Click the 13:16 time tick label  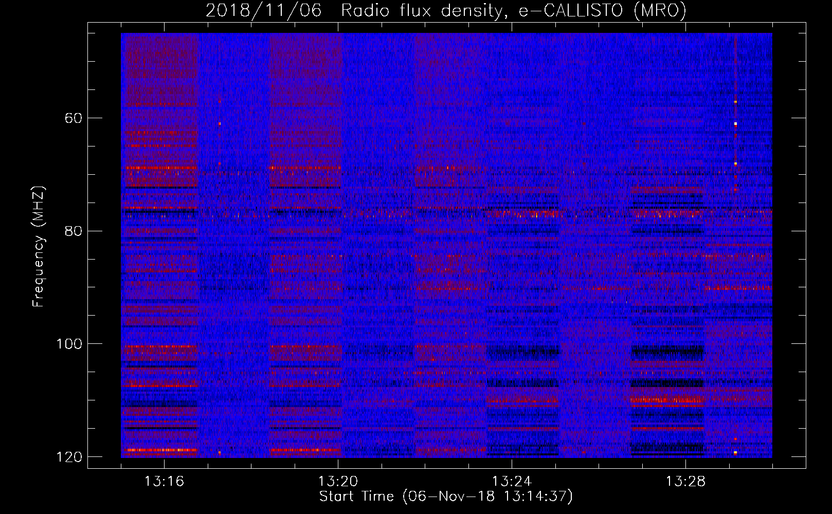(164, 482)
